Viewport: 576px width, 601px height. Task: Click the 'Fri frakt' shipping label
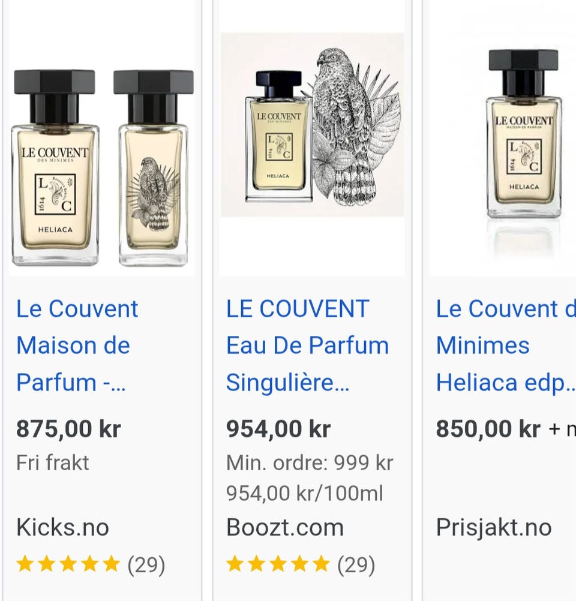click(53, 462)
